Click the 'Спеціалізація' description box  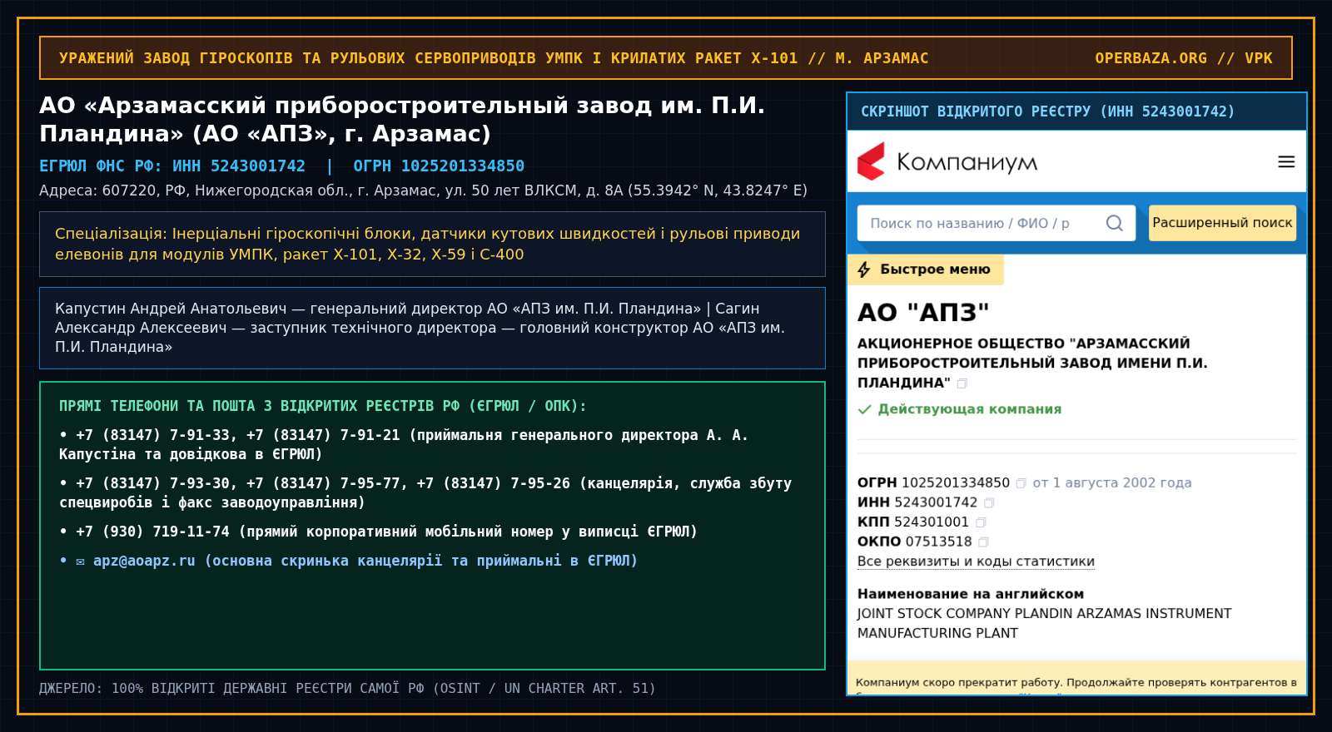point(432,244)
